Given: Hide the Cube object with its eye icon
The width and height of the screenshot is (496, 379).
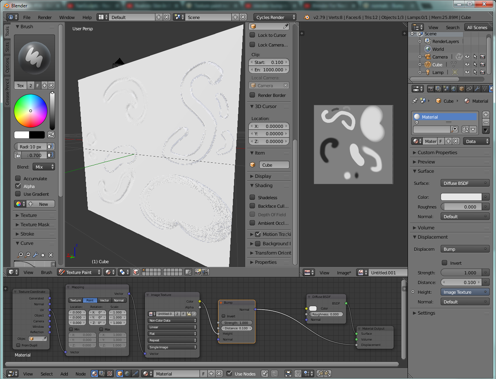Looking at the screenshot, I should (x=467, y=65).
